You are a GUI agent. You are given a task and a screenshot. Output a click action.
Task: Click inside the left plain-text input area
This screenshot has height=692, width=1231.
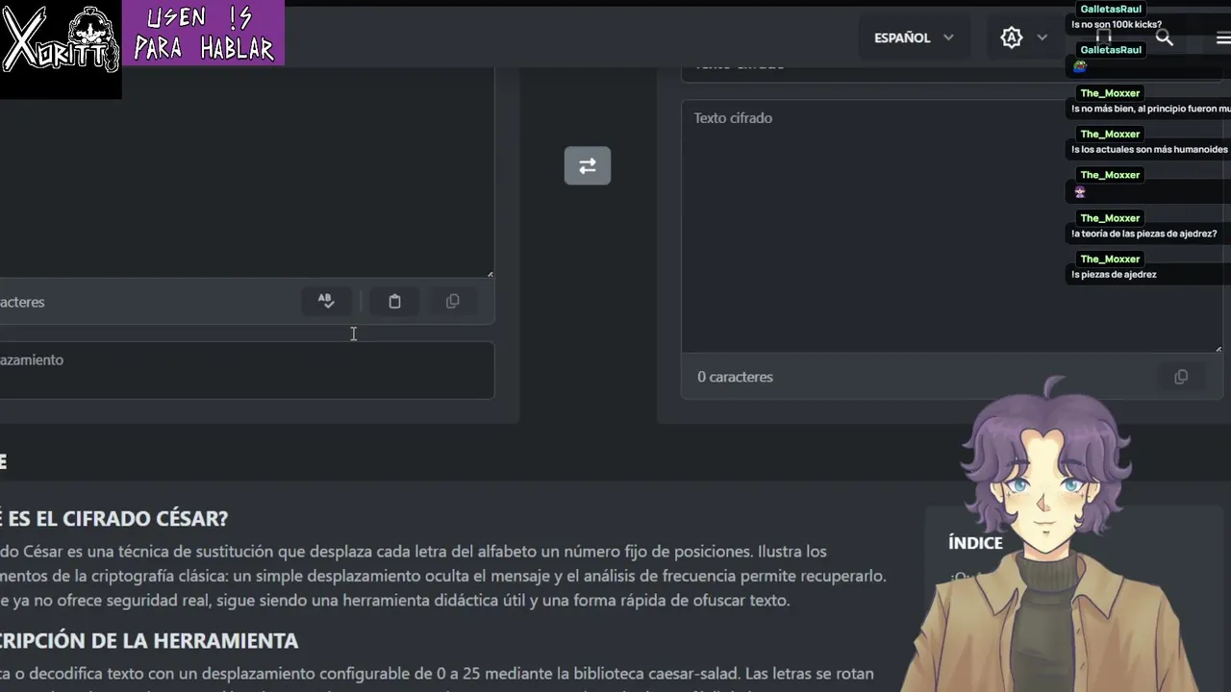[x=246, y=173]
